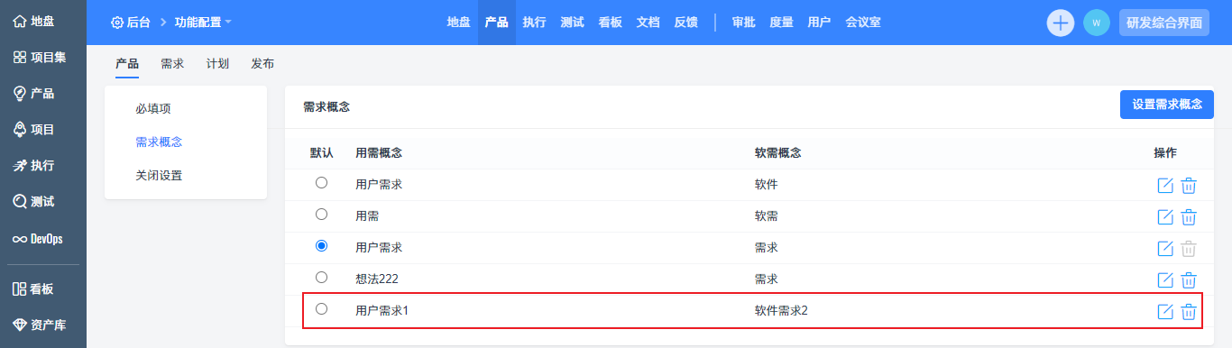Click the 设置需求概念 button
1232x348 pixels.
click(1167, 104)
